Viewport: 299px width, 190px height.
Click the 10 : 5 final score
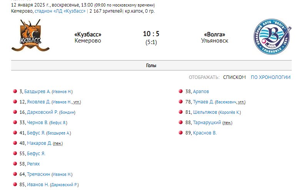tap(151, 34)
